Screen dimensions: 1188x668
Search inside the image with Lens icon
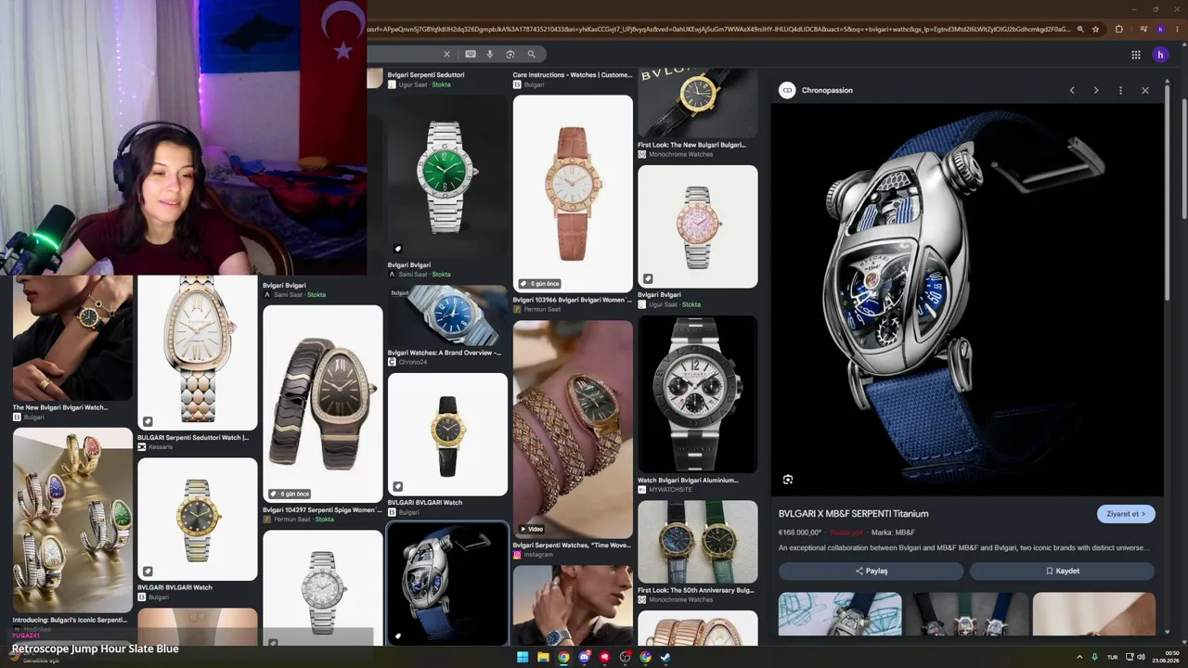click(788, 480)
